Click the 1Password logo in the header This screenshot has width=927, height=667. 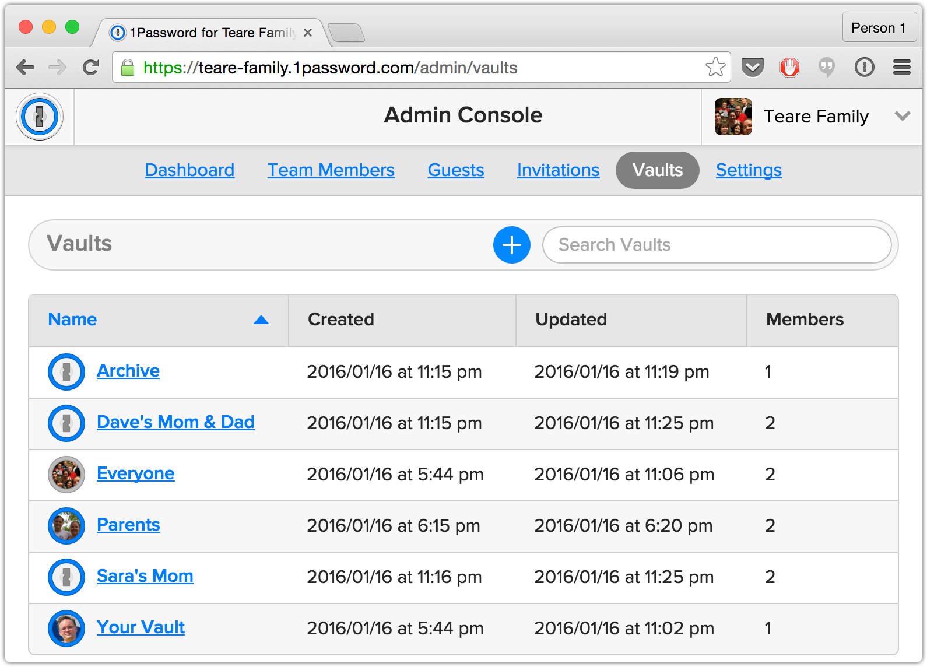(x=40, y=117)
